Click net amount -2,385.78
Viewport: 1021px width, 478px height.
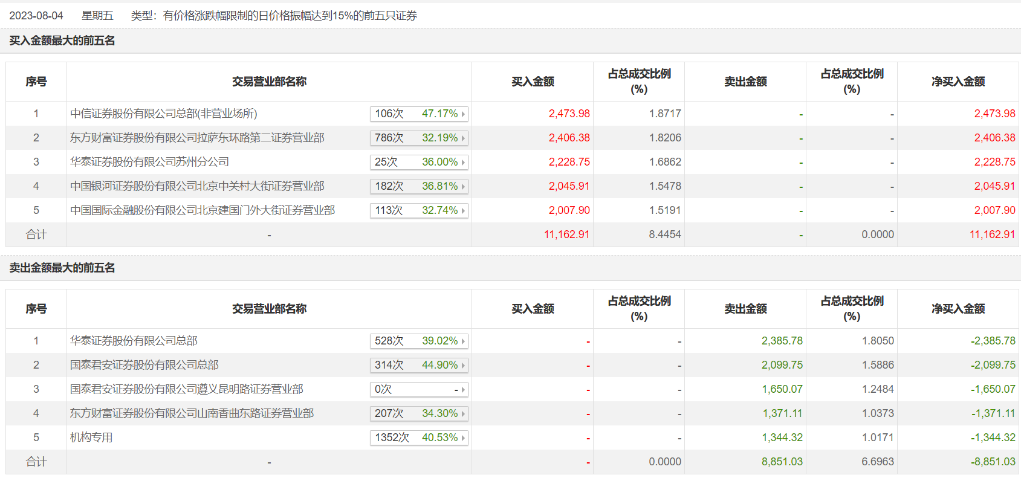993,341
